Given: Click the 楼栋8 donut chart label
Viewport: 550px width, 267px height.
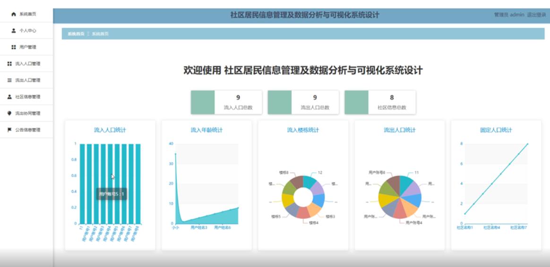Looking at the screenshot, I should point(284,172).
